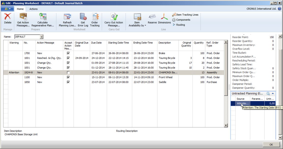Sort by the Warning column header

[14, 43]
